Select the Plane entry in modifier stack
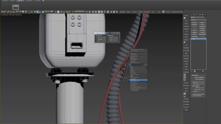Image resolution: width=221 pixels, height=124 pixels. point(199,39)
